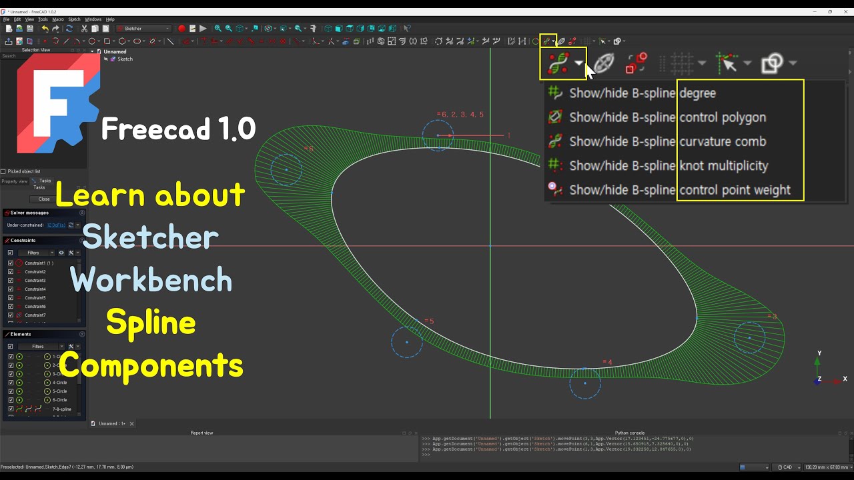Click the Open file toolbar icon
Viewport: 854px width, 480px height.
[x=19, y=29]
